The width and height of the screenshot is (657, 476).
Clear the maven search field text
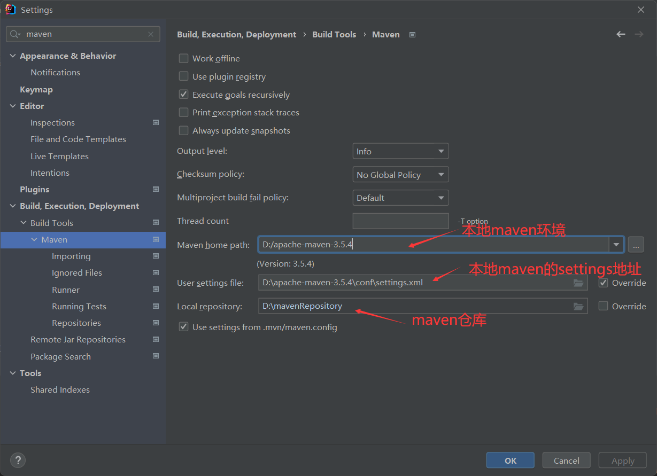coord(151,34)
